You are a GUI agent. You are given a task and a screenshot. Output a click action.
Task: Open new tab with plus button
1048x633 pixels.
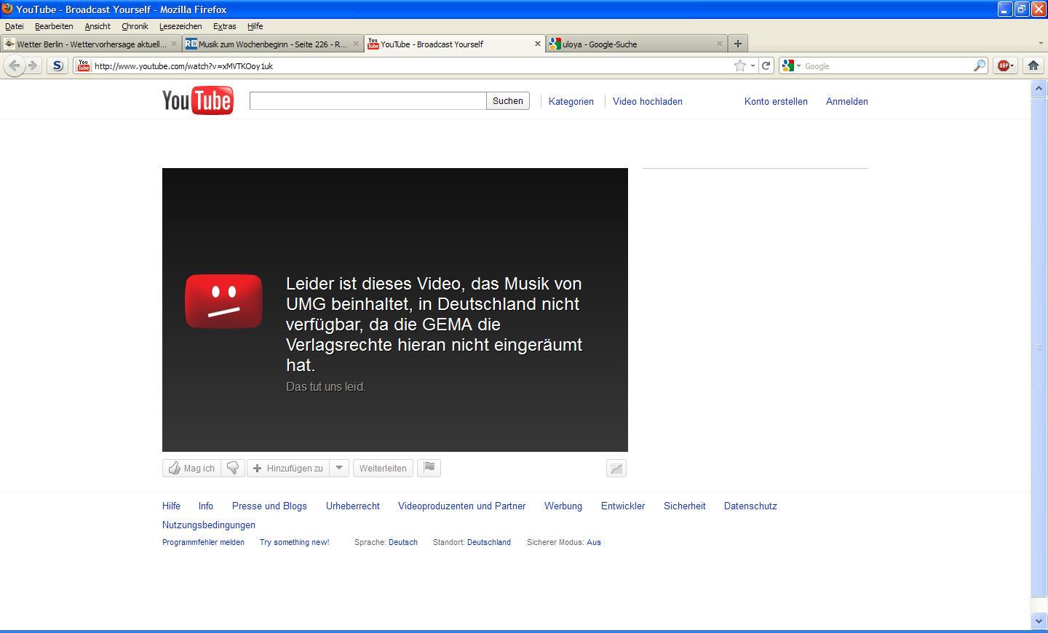[x=737, y=44]
